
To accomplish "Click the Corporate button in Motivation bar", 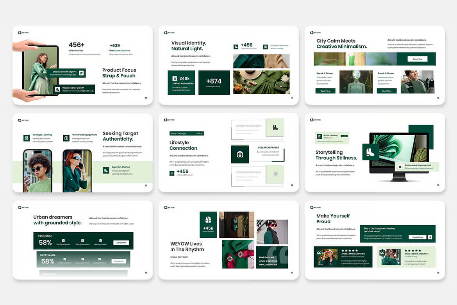I will click(121, 242).
